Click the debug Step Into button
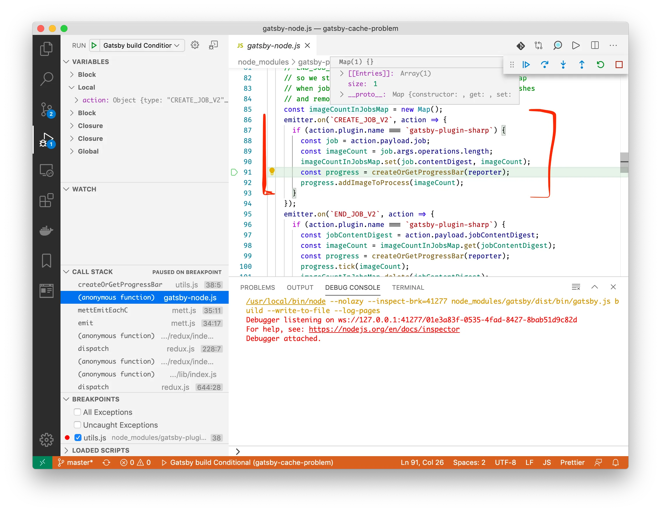The image size is (661, 512). 563,65
